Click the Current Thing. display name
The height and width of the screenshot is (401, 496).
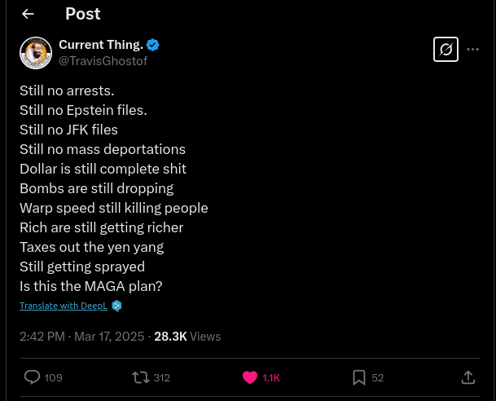(100, 45)
